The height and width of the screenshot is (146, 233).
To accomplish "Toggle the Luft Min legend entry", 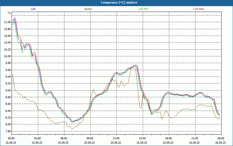I will click(143, 9).
